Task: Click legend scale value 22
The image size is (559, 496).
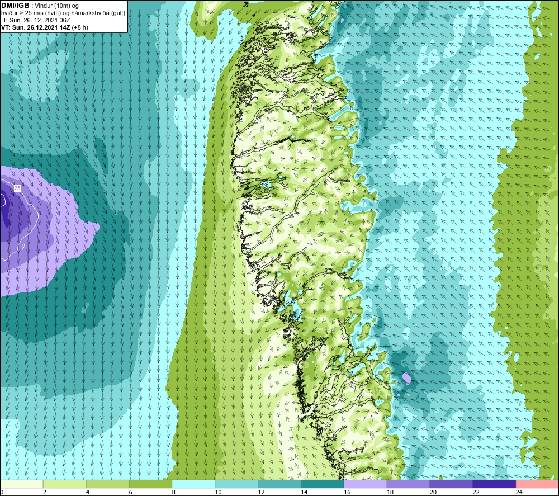Action: click(476, 492)
